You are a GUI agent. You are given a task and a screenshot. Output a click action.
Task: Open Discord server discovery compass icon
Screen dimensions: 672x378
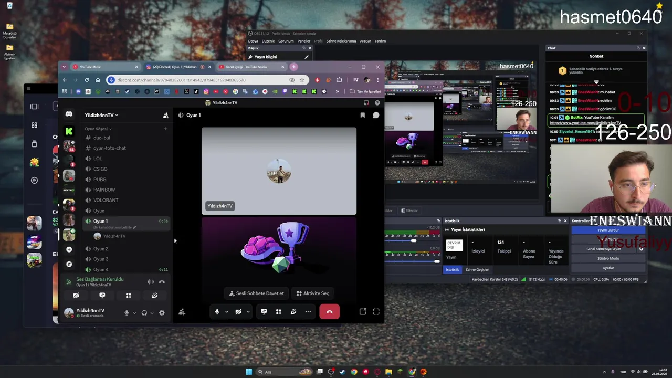69,264
